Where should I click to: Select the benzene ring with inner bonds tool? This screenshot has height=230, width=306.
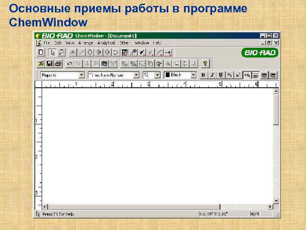99,53
